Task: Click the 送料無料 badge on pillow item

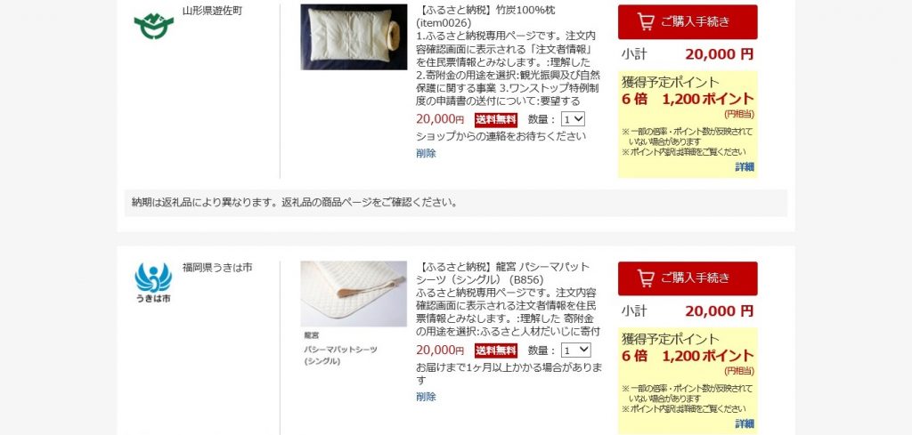Action: [x=495, y=119]
